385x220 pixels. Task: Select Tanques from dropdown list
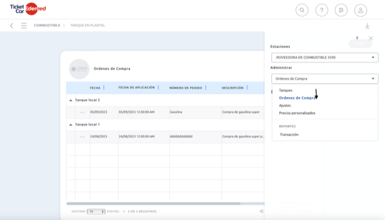[x=286, y=90]
